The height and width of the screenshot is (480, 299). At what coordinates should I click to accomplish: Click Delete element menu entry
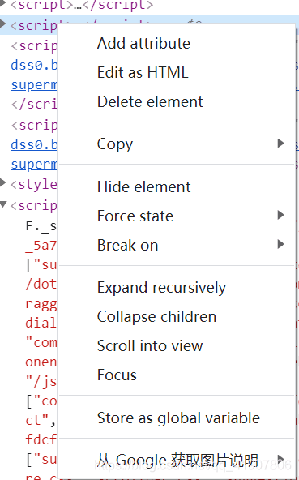coord(176,101)
